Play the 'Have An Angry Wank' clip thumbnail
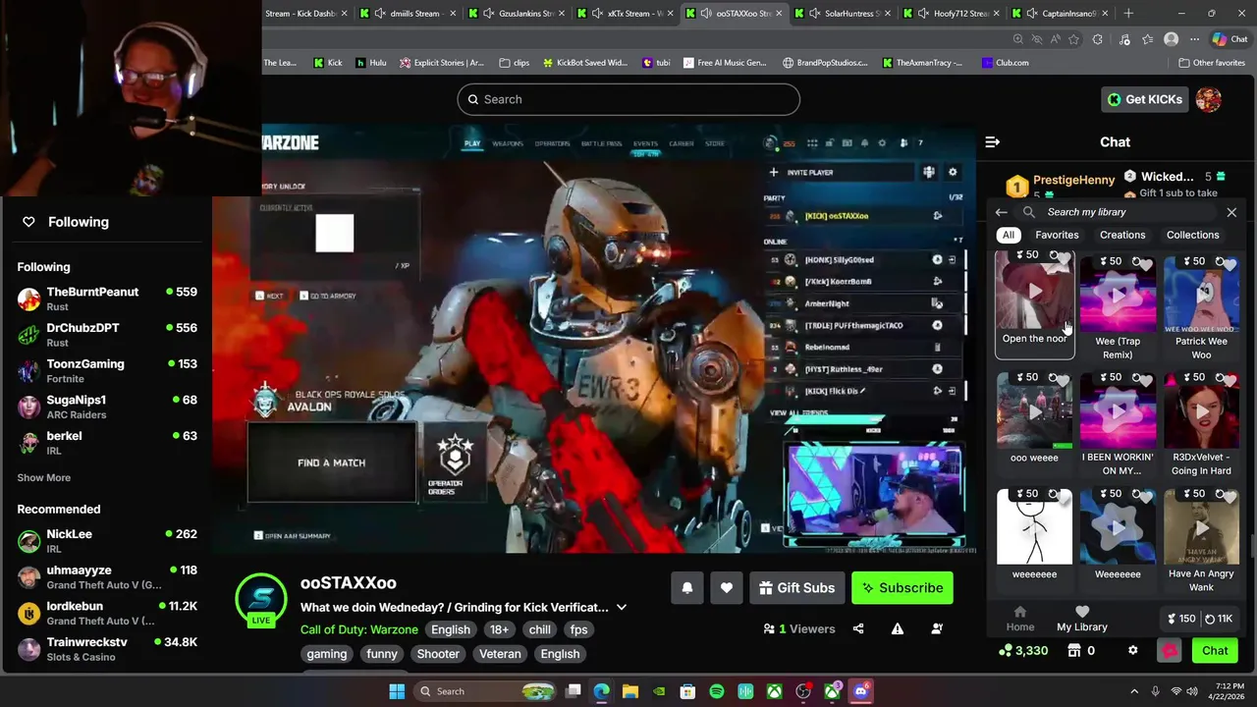This screenshot has height=707, width=1257. point(1201,526)
